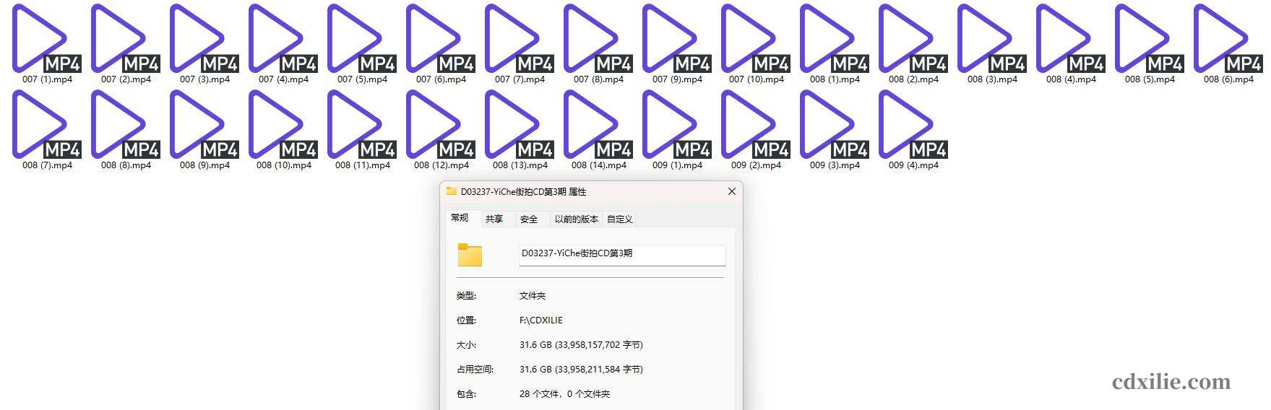Click the large folder icon in properties
Screen dimensions: 1271x410
pyautogui.click(x=470, y=255)
